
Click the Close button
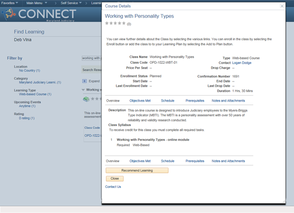114,179
